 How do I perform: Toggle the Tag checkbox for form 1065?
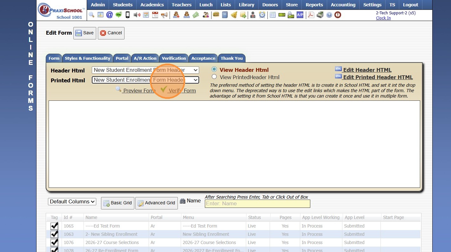tap(54, 226)
